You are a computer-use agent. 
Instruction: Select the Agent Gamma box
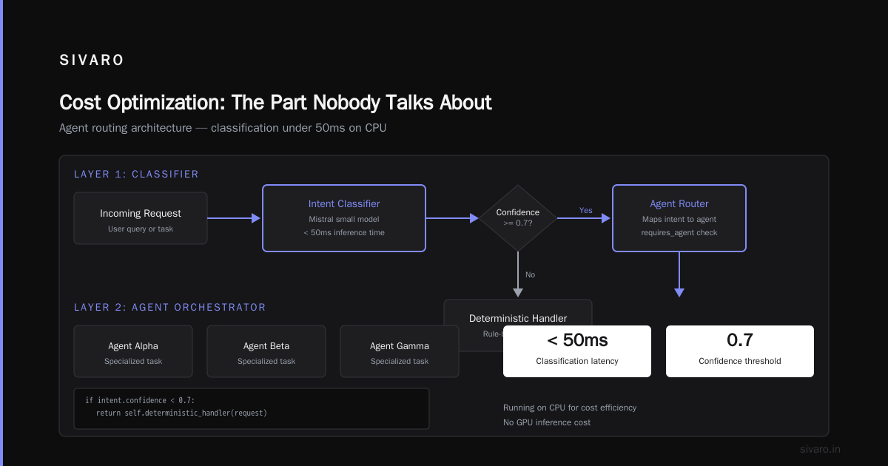click(400, 351)
